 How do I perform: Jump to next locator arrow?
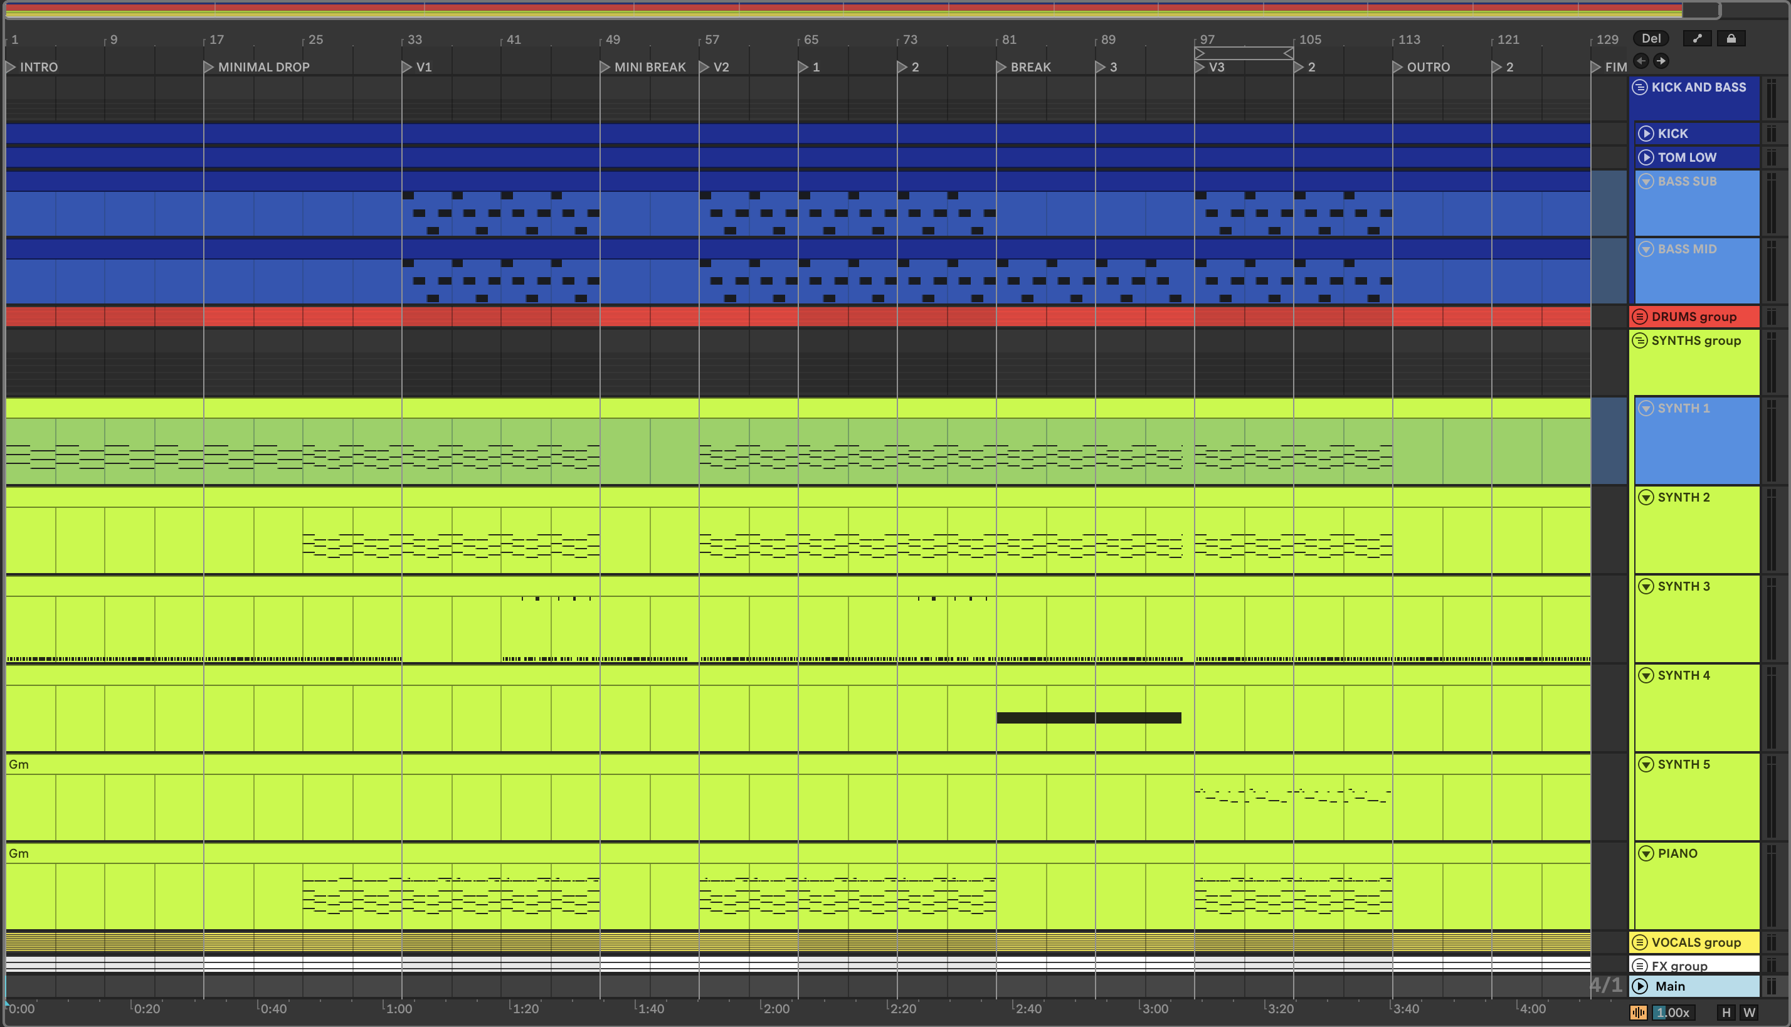(1661, 61)
